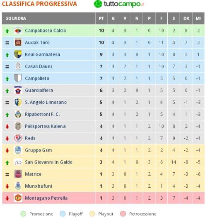Click pink Retrocessione legend swatch
Screen dimensions: 205x218
(x=123, y=214)
